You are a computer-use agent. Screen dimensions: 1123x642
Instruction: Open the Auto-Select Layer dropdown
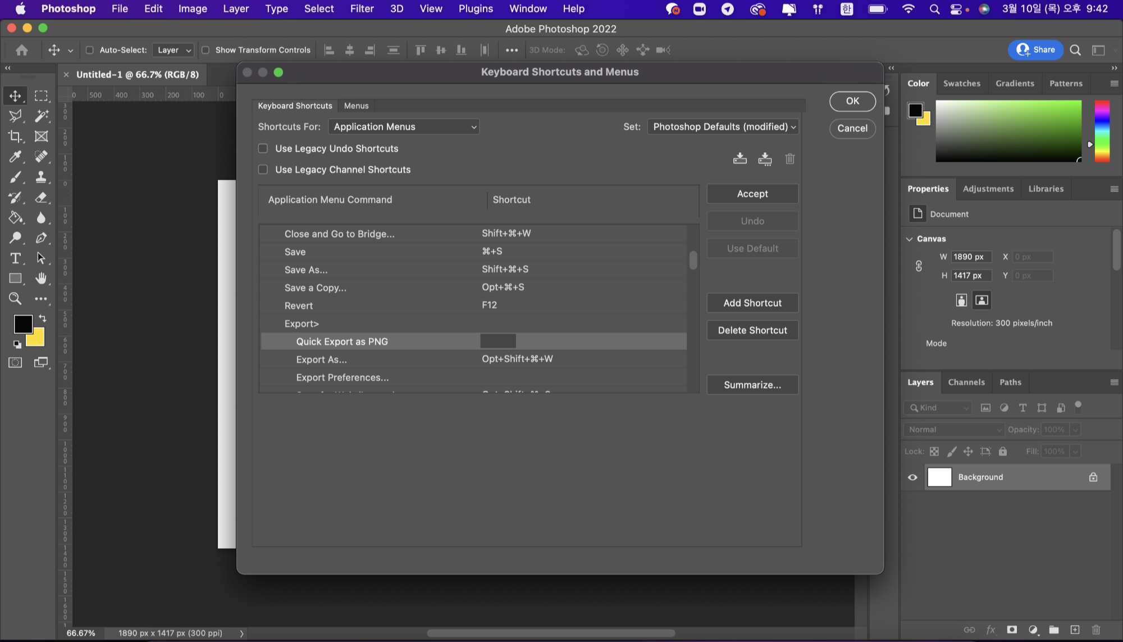point(173,50)
